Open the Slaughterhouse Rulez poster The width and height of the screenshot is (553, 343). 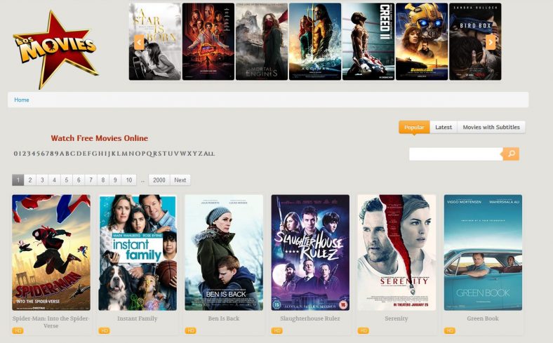(x=310, y=253)
